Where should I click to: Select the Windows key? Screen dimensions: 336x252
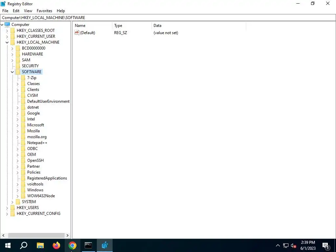(35, 190)
